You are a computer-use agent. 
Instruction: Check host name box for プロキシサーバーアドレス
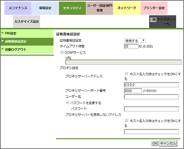[x=126, y=74]
